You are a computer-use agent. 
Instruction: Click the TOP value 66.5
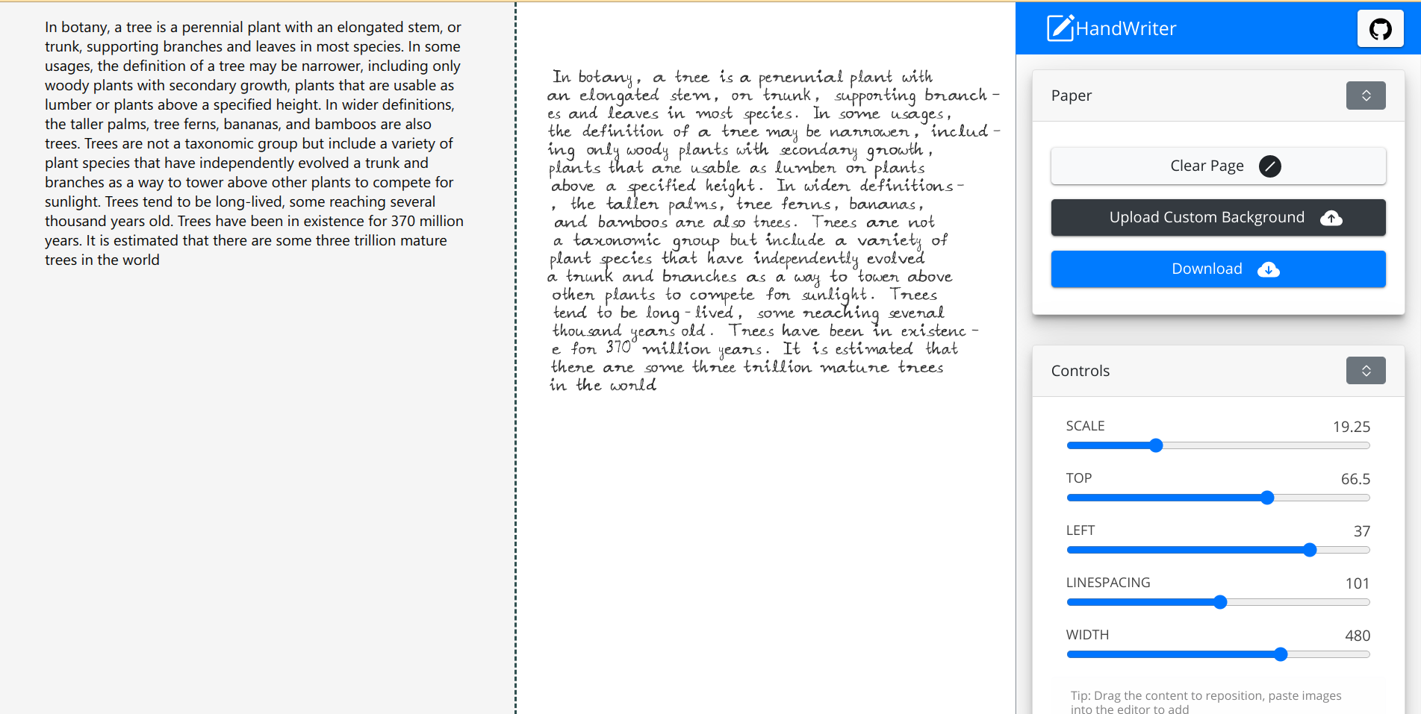pyautogui.click(x=1355, y=479)
